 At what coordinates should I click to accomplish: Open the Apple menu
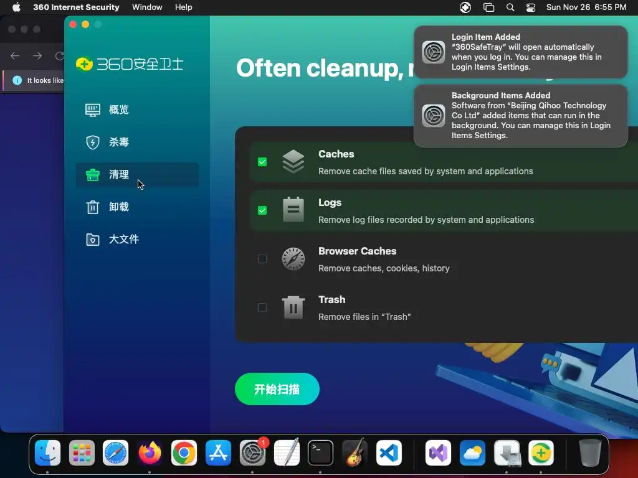point(16,7)
